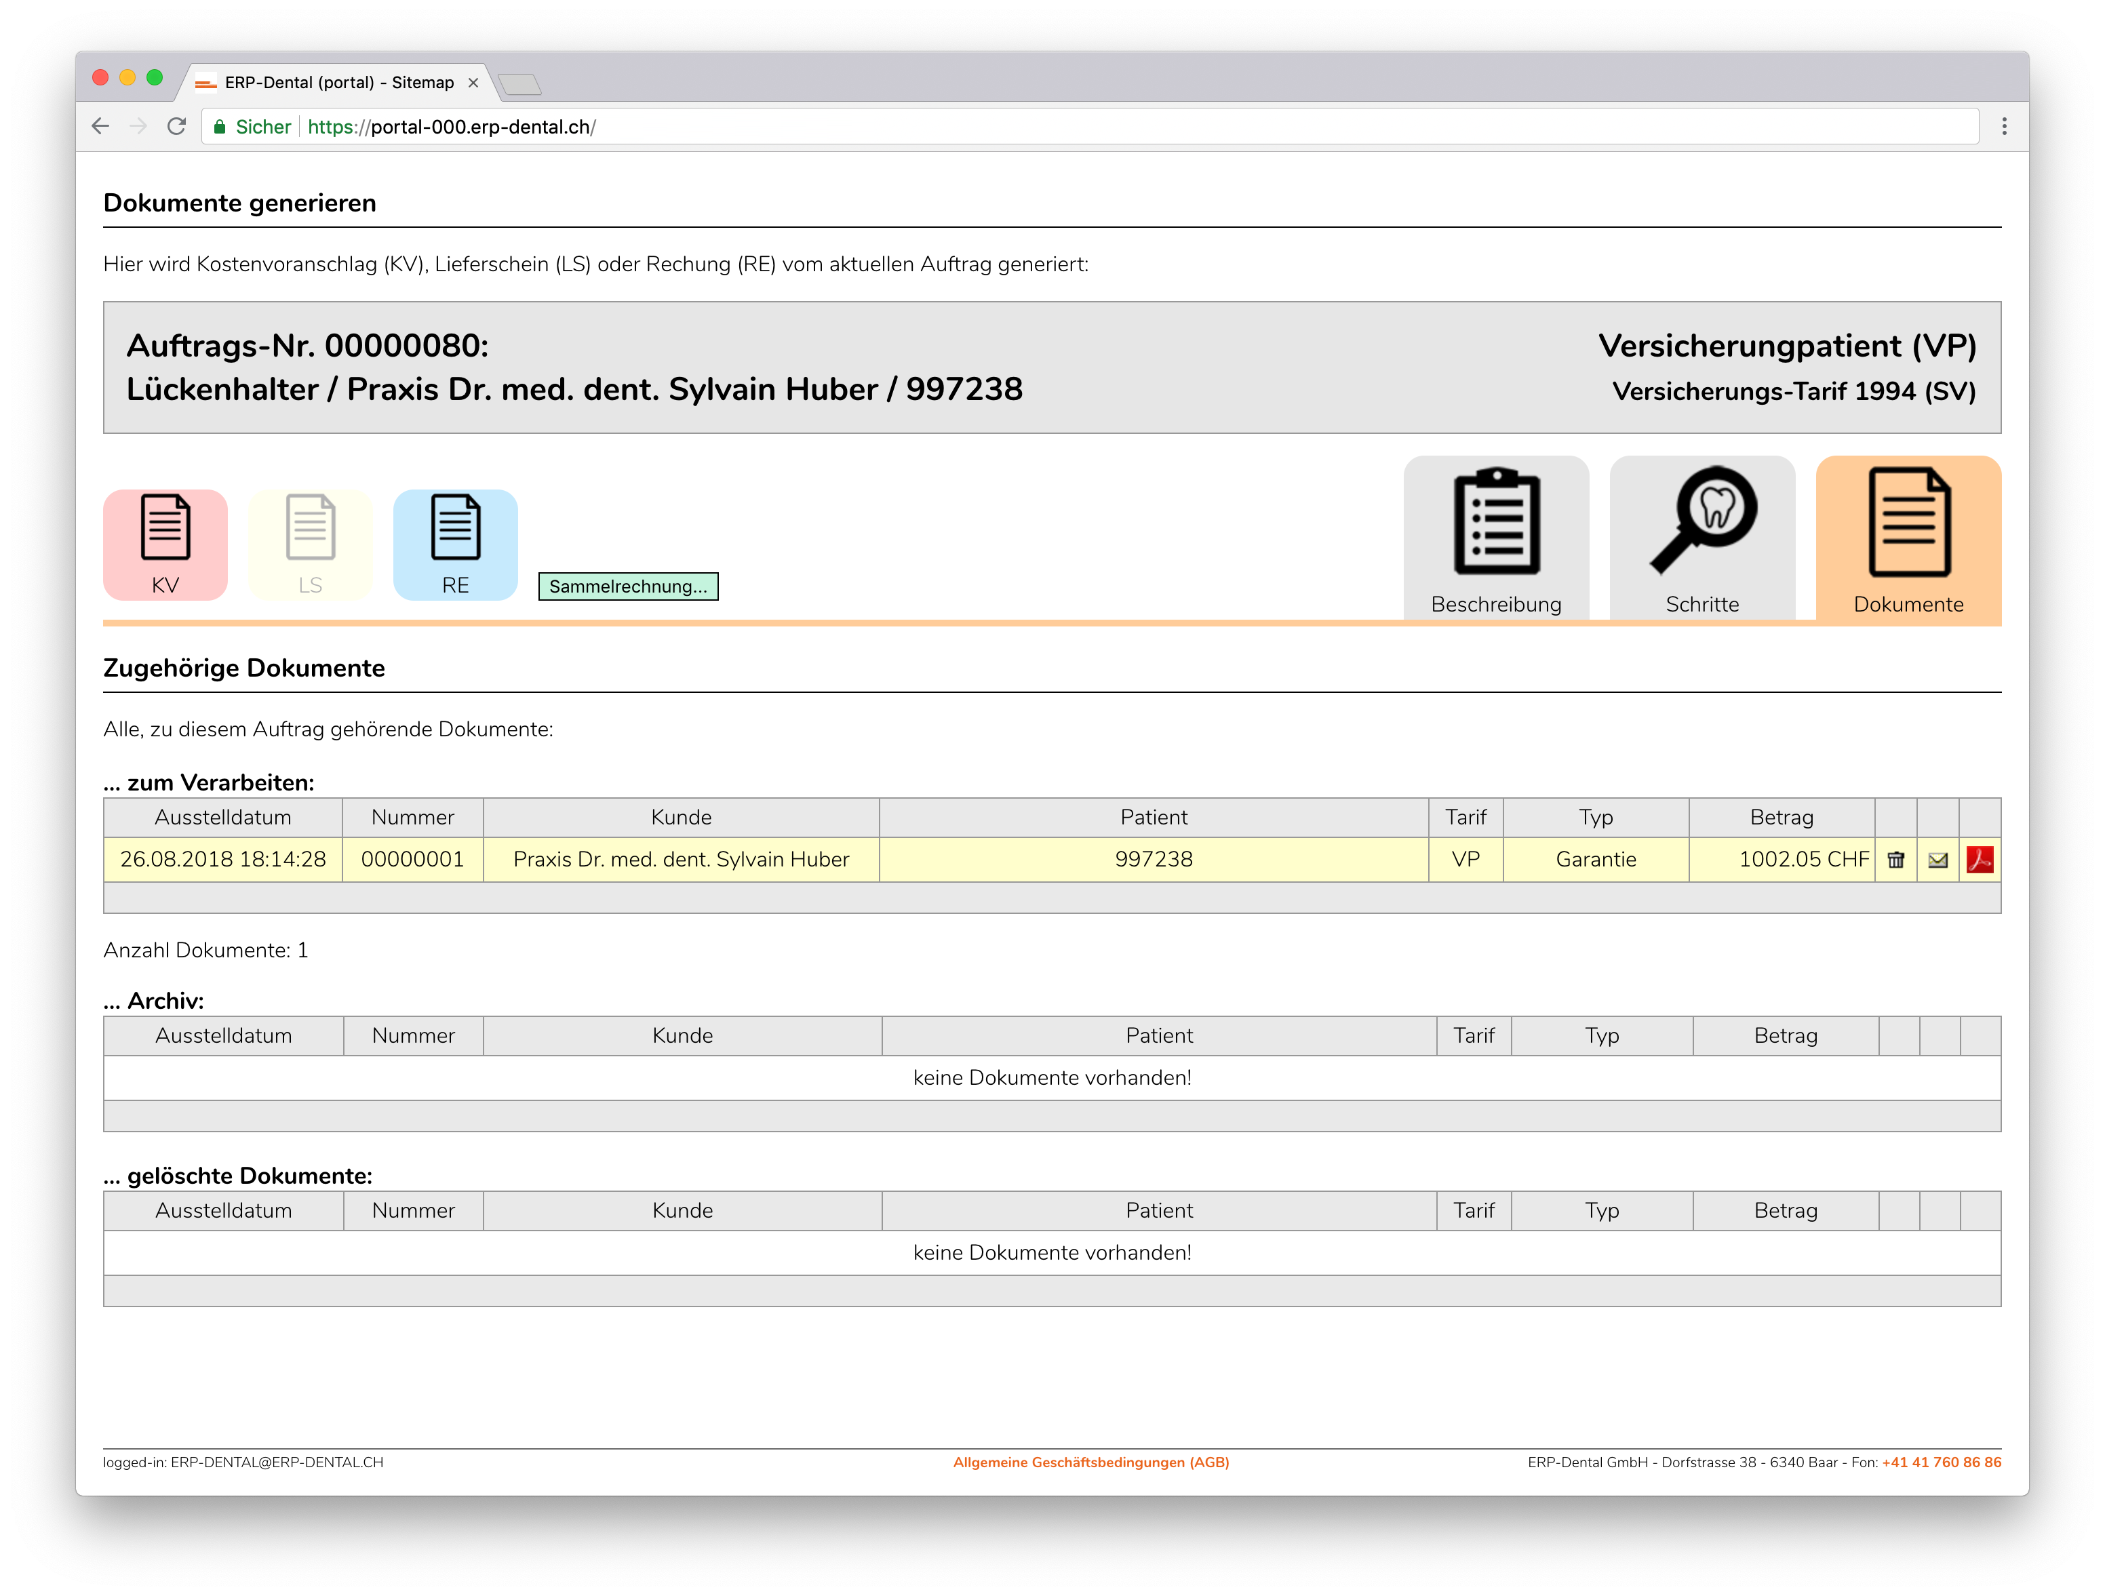Click the phone number +41 41 760 86 86

pyautogui.click(x=1942, y=1462)
